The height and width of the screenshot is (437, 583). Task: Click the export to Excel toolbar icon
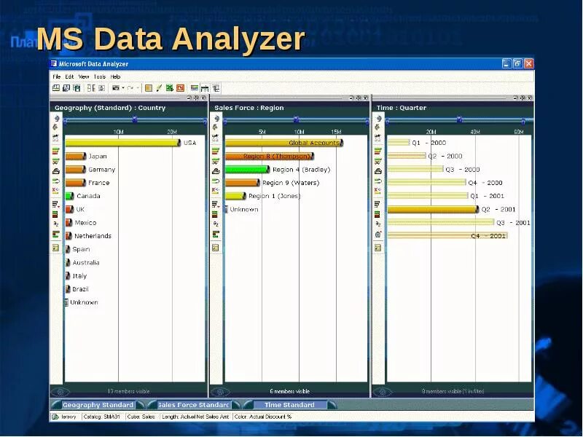169,88
